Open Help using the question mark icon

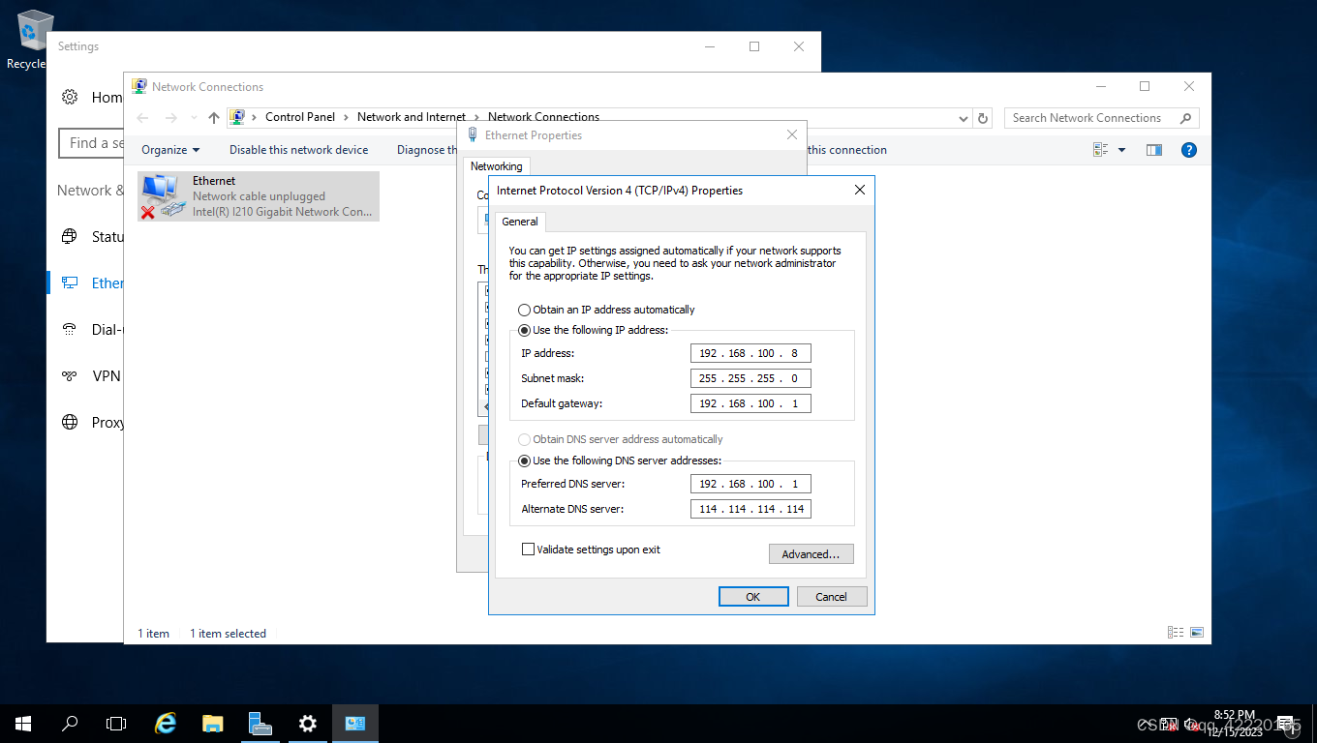[1188, 150]
